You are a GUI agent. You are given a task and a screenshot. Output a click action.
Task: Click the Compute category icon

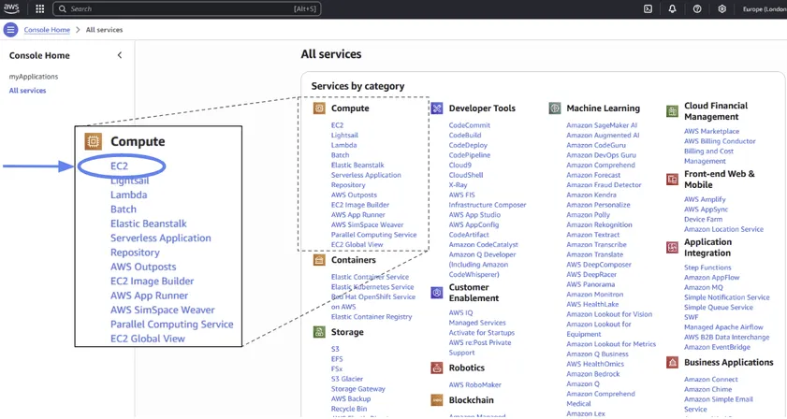click(319, 108)
